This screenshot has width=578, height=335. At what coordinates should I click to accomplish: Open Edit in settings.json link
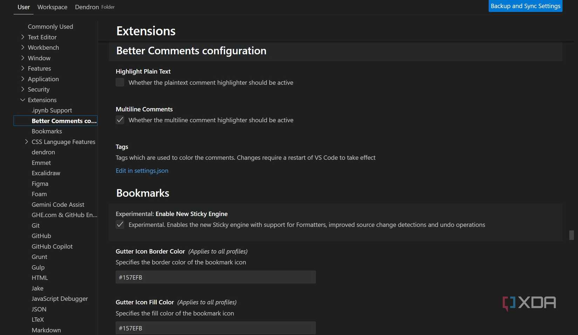coord(142,171)
